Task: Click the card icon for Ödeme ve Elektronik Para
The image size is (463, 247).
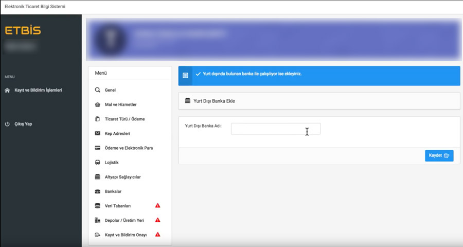Action: pyautogui.click(x=97, y=148)
